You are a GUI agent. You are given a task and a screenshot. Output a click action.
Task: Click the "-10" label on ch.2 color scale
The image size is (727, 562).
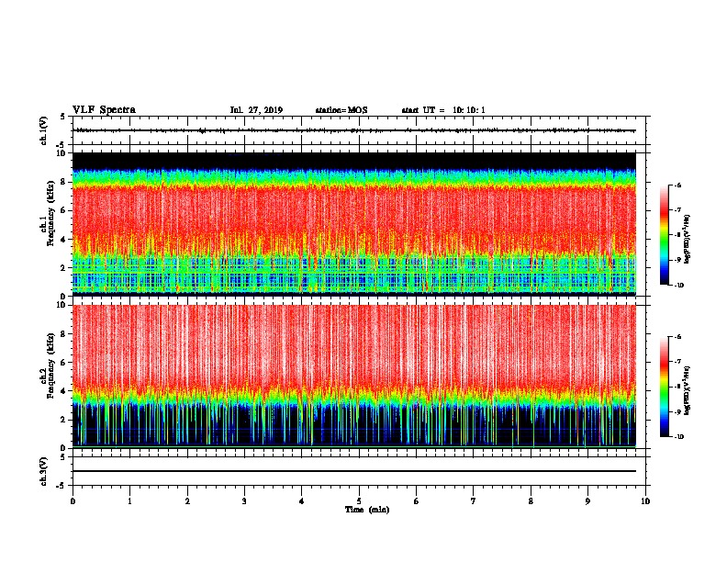point(678,437)
